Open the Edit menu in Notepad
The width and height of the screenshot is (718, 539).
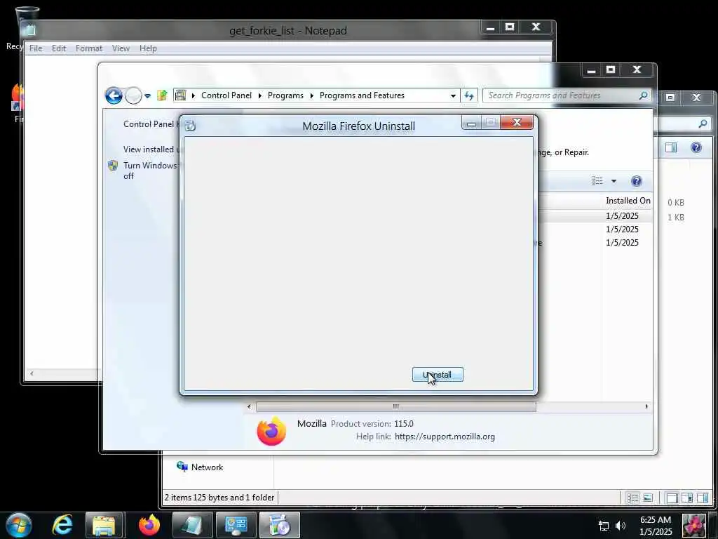(59, 48)
